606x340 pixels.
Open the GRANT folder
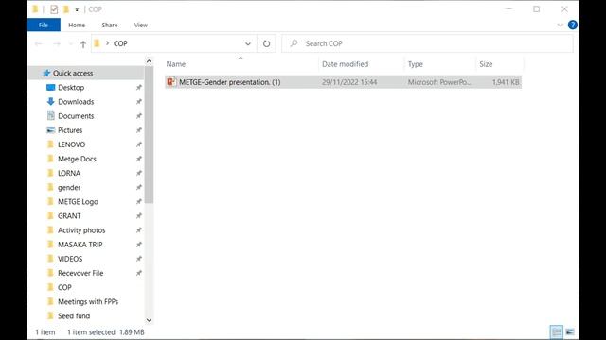click(69, 216)
